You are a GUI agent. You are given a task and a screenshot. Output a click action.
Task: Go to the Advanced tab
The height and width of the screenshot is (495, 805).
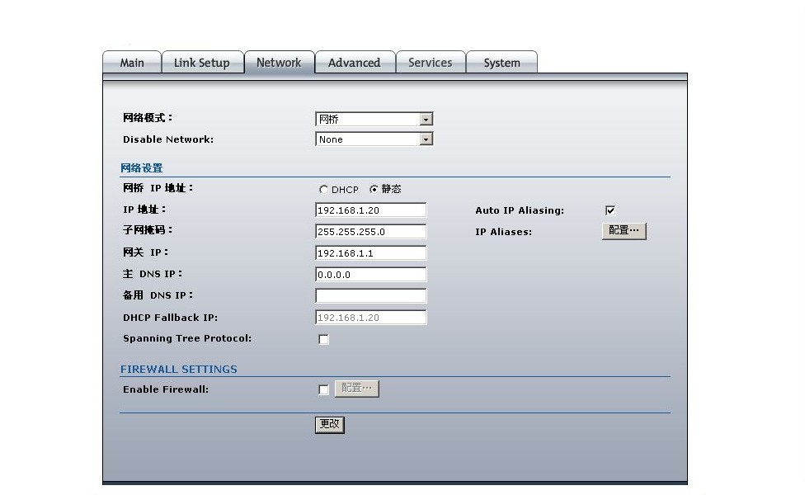354,64
